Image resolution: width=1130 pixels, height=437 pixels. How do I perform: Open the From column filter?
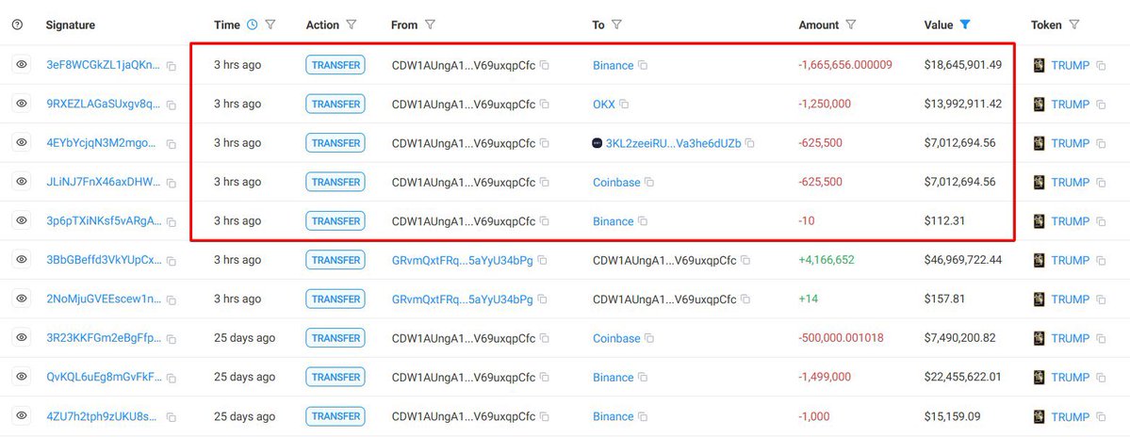click(430, 24)
